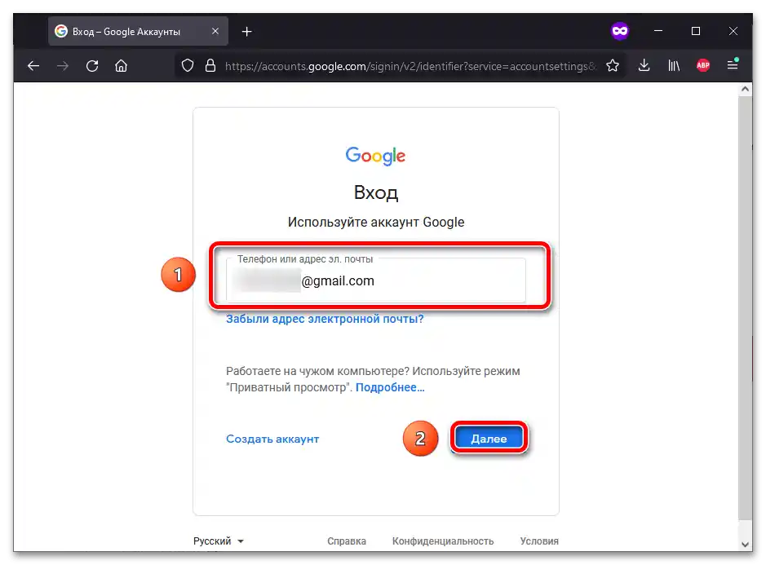
Task: Open a new tab with plus button
Action: (x=247, y=32)
